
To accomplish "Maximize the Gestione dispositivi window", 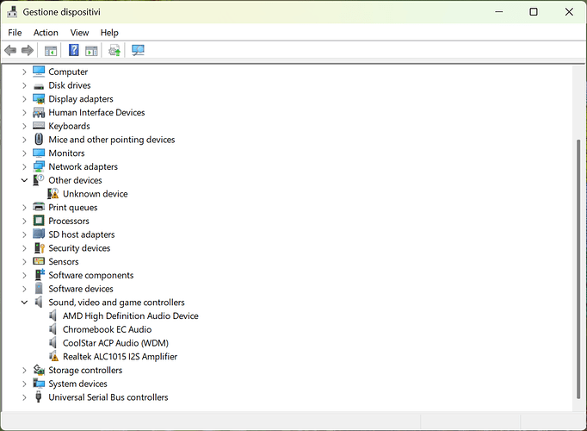I will coord(534,12).
